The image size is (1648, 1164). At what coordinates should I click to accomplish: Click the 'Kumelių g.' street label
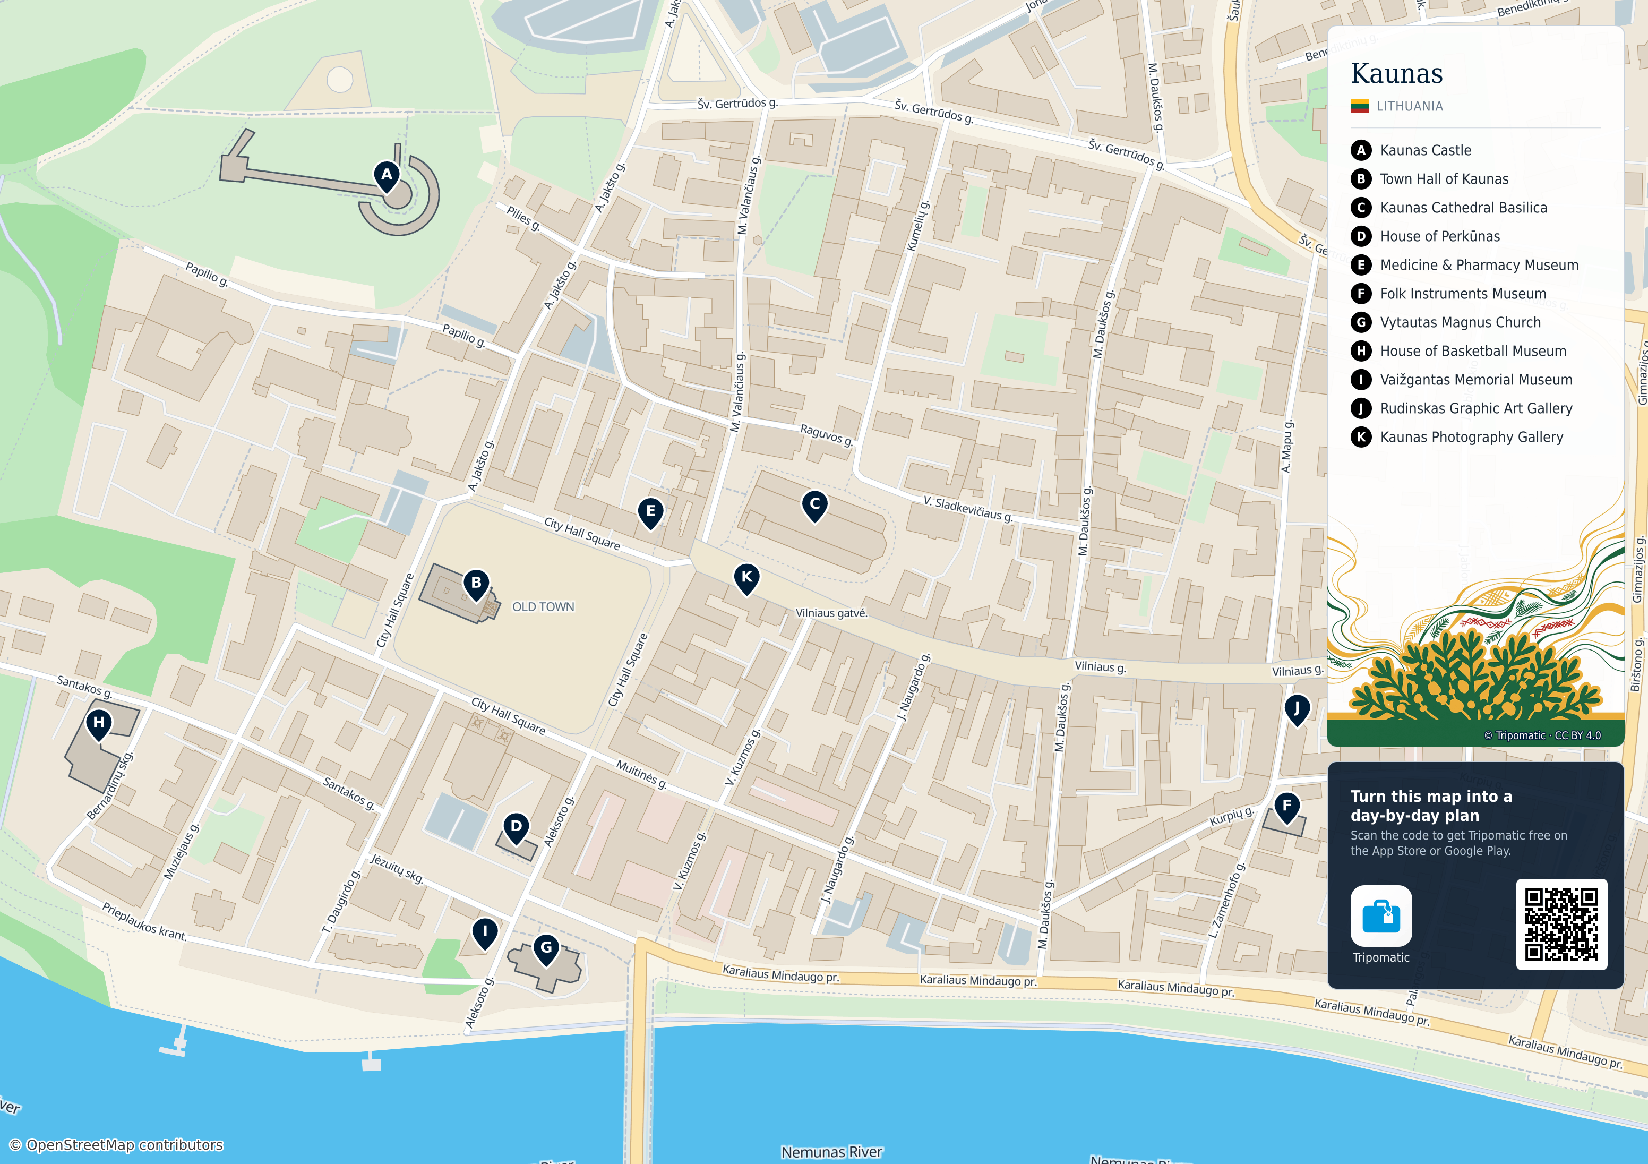pos(917,227)
